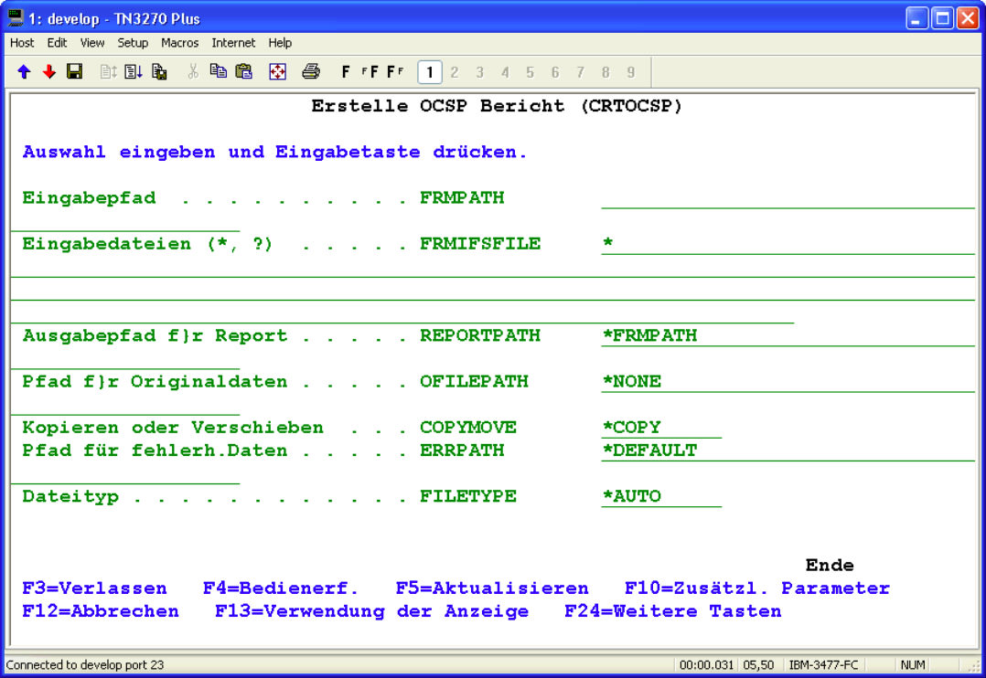Image resolution: width=986 pixels, height=678 pixels.
Task: Click F12=Abbrechen function key text
Action: click(101, 611)
